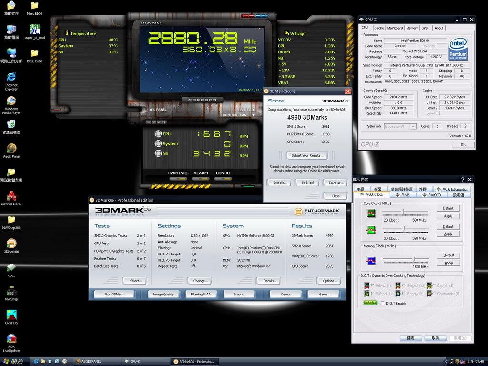Click Change... under 3DMark06 Settings
Image resolution: width=488 pixels, height=366 pixels.
pyautogui.click(x=200, y=281)
